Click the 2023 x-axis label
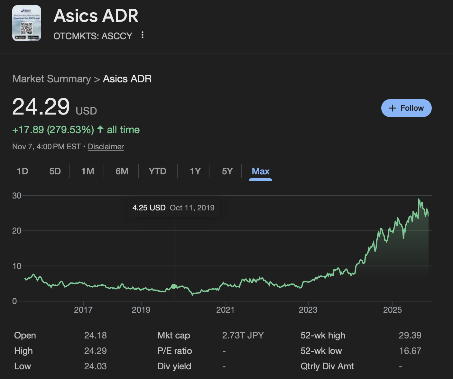 pos(308,310)
